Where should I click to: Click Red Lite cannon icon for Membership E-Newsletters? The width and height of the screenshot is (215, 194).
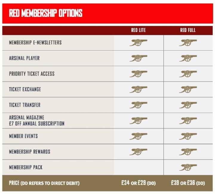pos(138,43)
